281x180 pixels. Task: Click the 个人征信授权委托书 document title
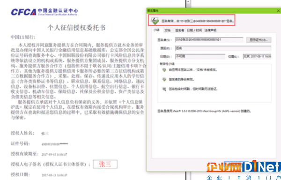pos(76,28)
